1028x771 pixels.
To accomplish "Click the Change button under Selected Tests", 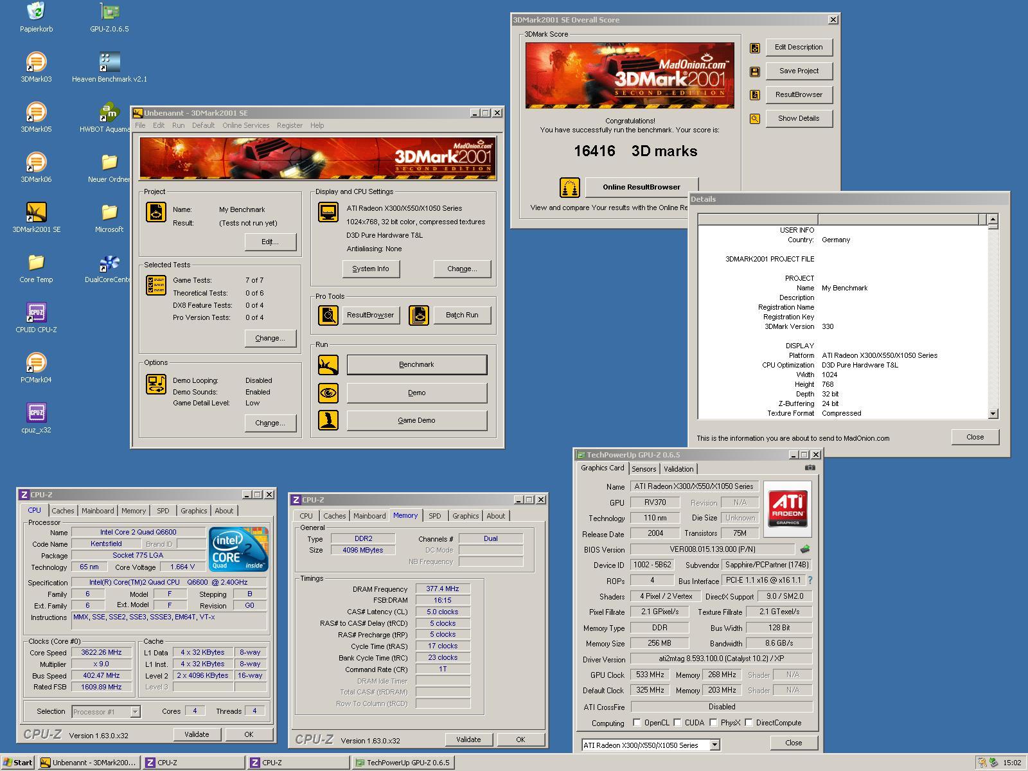I will [x=270, y=338].
